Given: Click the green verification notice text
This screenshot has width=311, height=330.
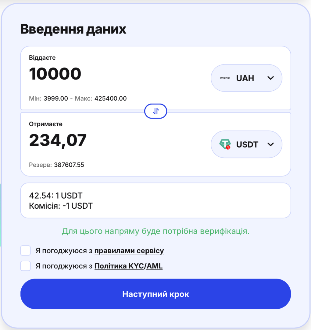Looking at the screenshot, I should tap(155, 231).
